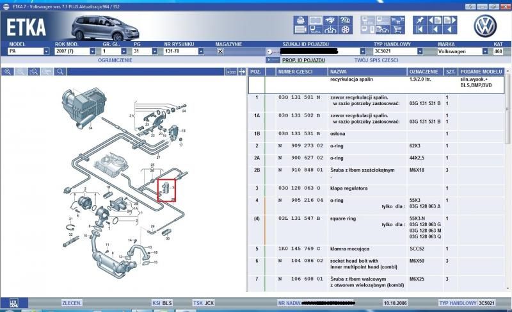Viewport: 512px width, 312px height.
Task: Click the LexCom logo in status bar
Action: tap(13, 303)
